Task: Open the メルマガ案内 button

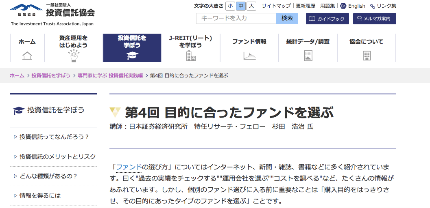Action: click(374, 19)
